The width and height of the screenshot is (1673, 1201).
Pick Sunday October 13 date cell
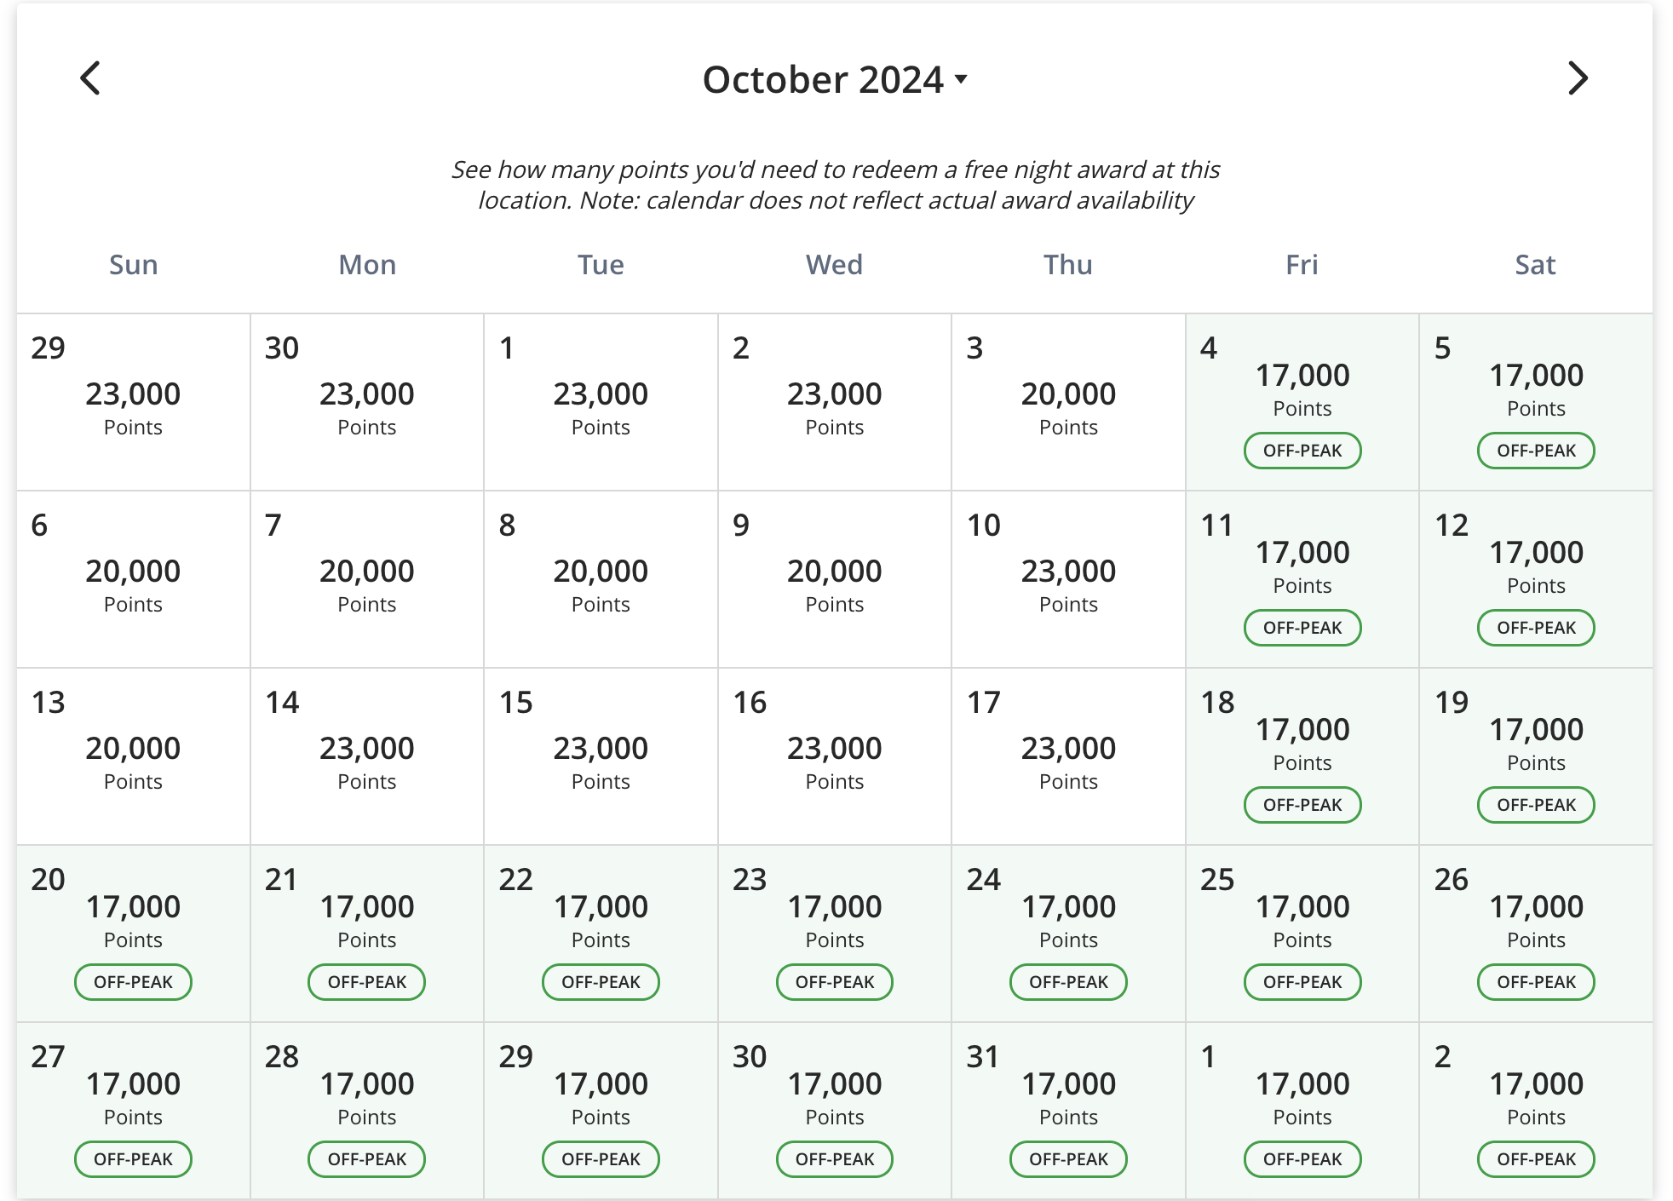[x=134, y=756]
